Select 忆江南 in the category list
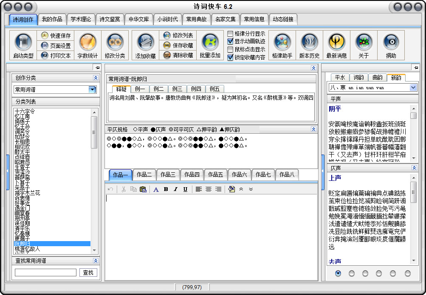 pyautogui.click(x=22, y=116)
